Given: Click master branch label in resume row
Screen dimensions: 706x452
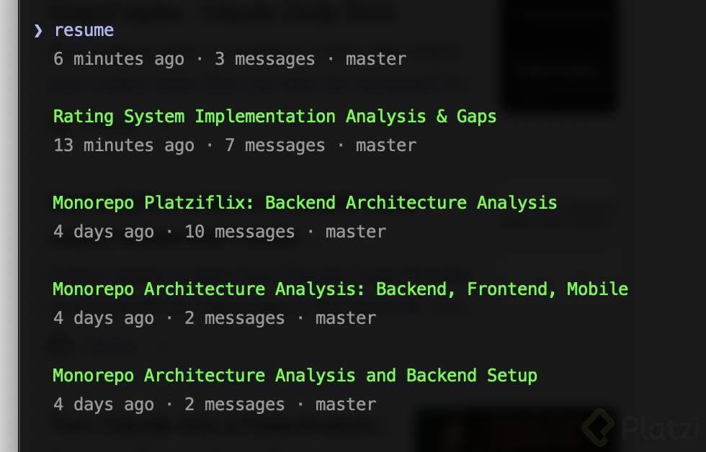Looking at the screenshot, I should click(x=375, y=59).
